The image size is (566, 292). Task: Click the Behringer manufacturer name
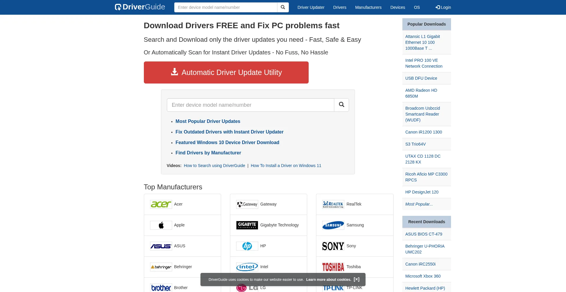click(x=183, y=267)
